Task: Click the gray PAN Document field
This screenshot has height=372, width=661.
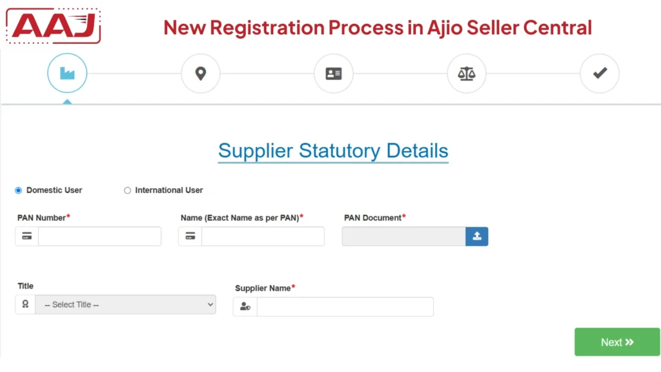Action: tap(403, 236)
